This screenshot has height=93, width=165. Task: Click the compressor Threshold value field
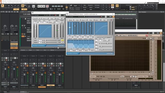click(x=35, y=22)
